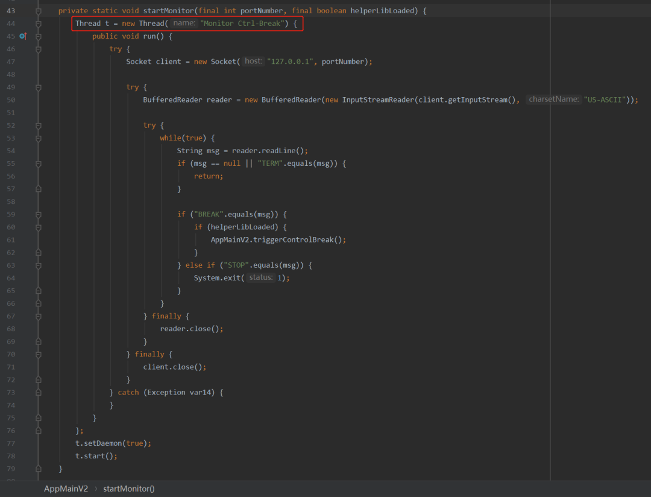Collapse the catch block fold on line 73

[38, 392]
